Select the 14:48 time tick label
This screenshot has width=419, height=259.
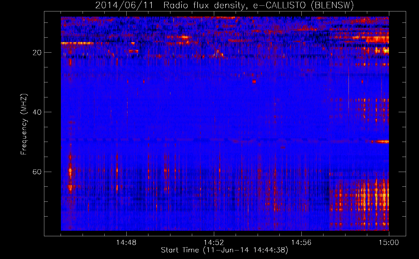click(x=126, y=243)
